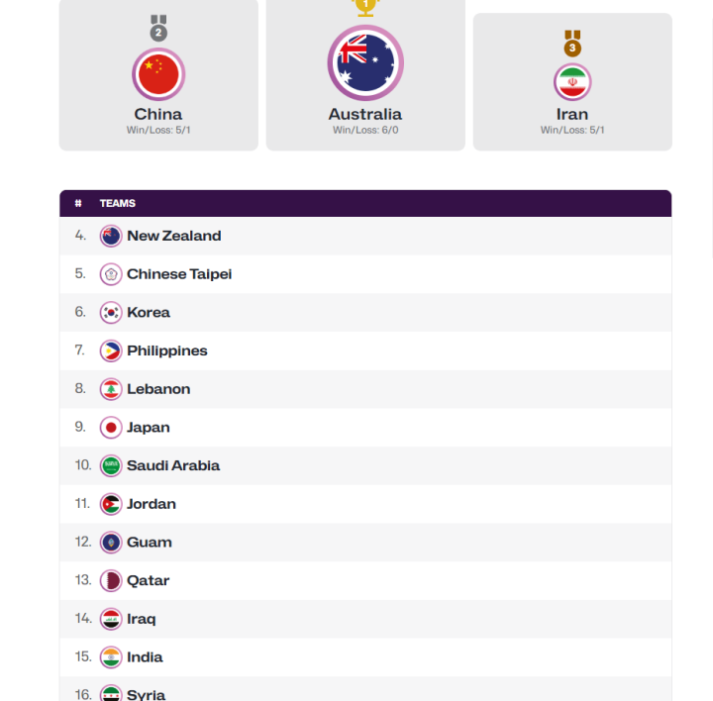
Task: Click the China flag icon
Action: 158,74
